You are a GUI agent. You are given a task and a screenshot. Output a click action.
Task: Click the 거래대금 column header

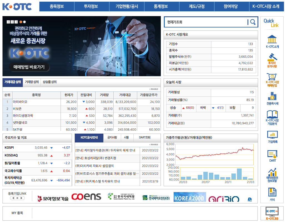pos(125,95)
